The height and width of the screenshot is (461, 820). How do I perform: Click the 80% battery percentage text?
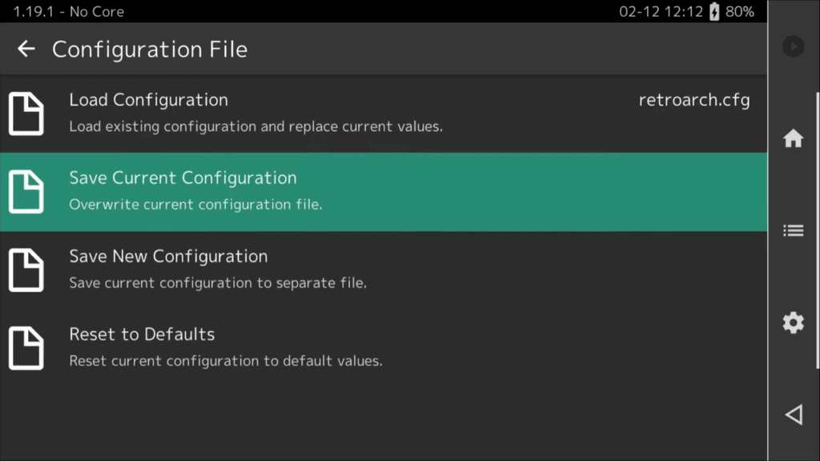740,11
